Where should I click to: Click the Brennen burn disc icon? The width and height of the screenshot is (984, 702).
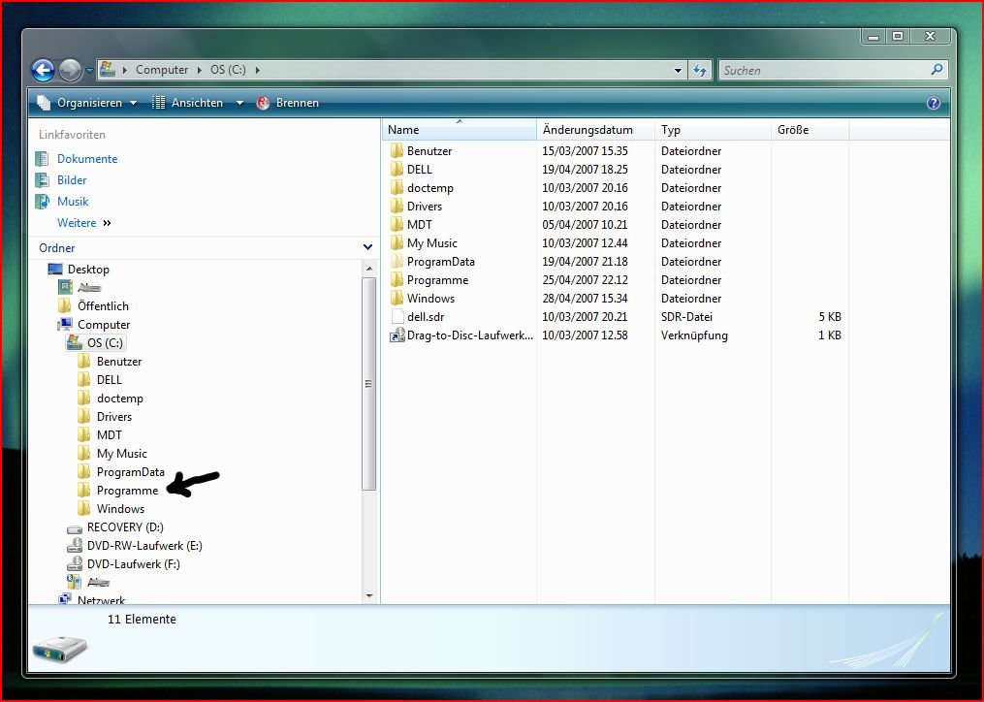coord(263,103)
